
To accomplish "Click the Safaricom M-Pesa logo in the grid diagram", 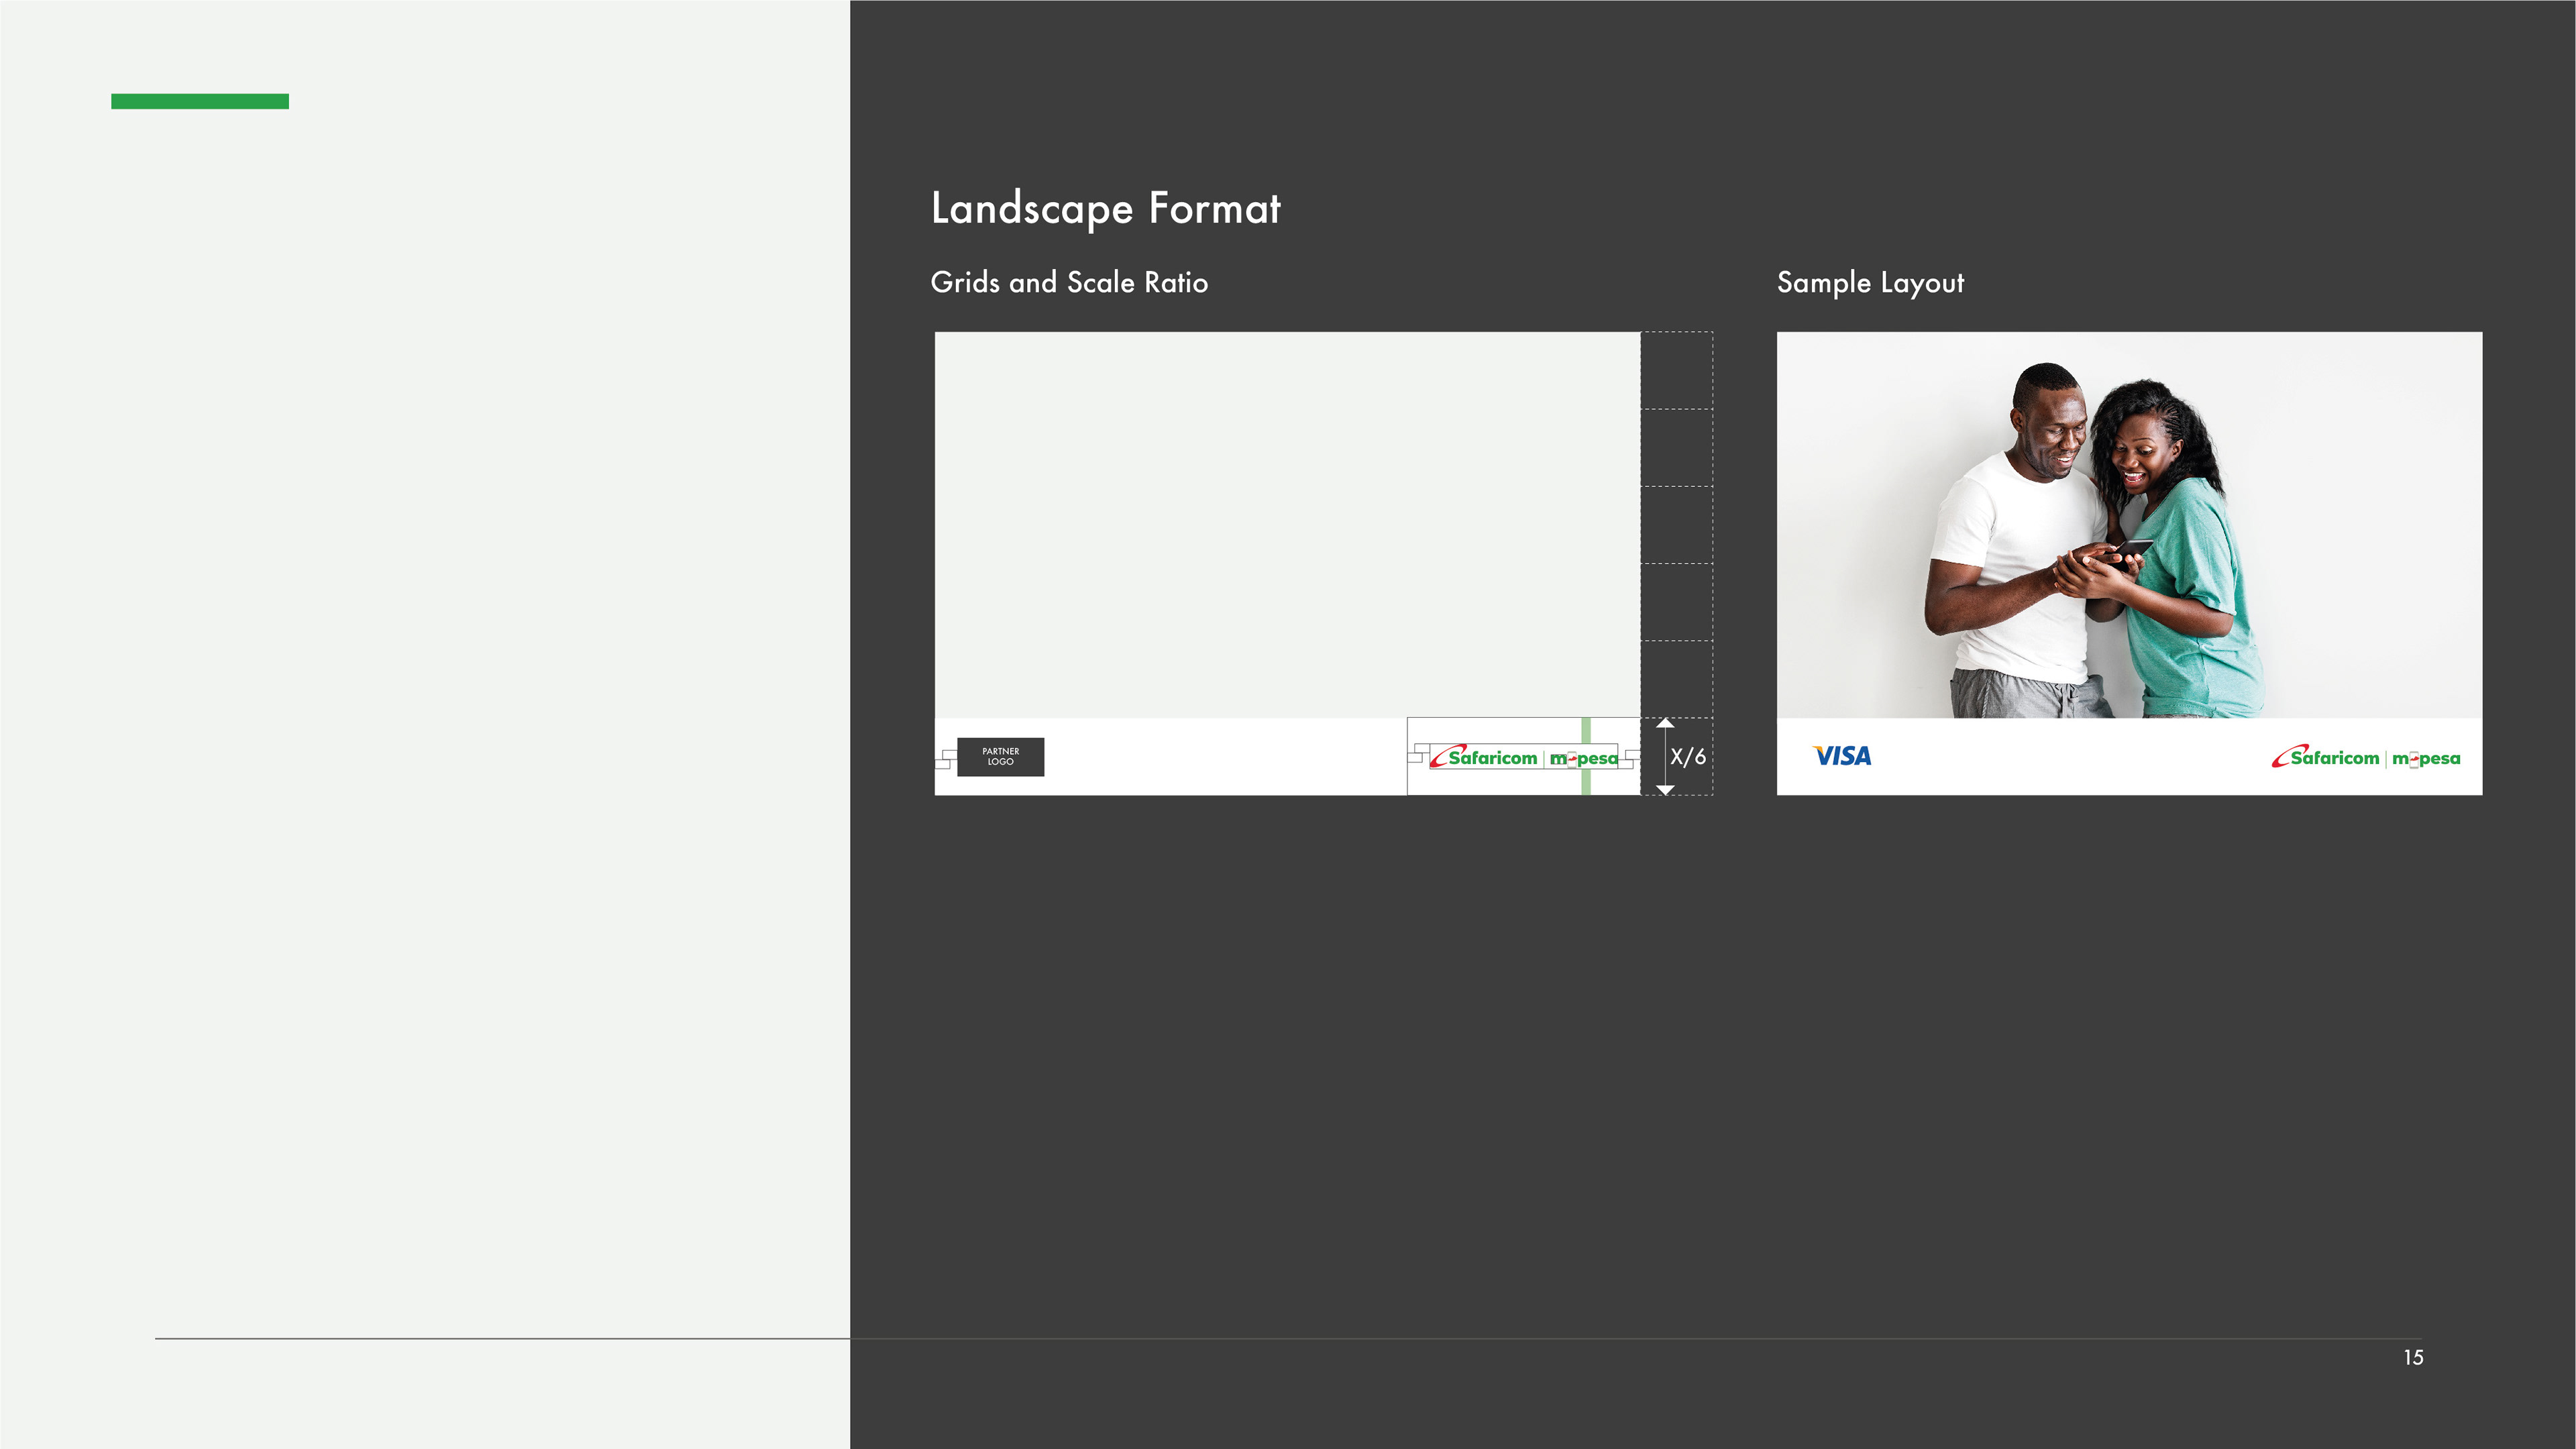I will point(1524,757).
